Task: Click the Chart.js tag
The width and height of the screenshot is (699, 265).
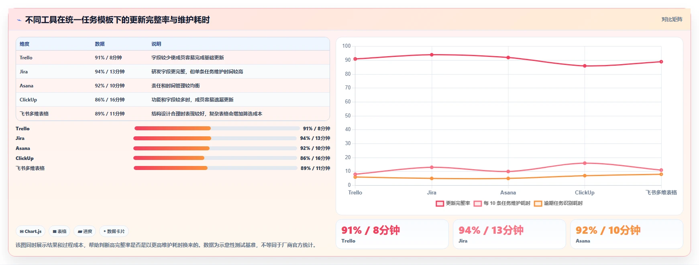Action: [31, 231]
